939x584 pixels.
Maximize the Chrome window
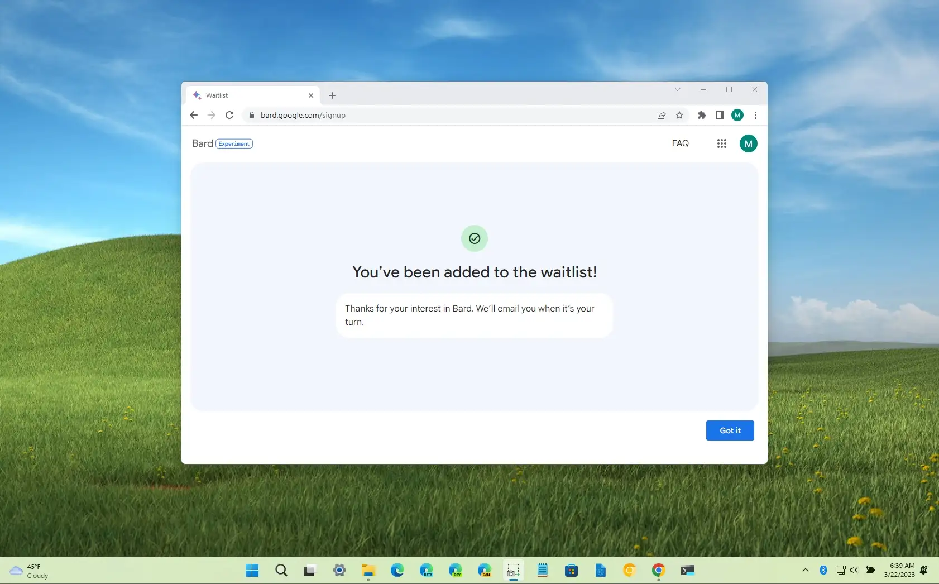click(729, 89)
